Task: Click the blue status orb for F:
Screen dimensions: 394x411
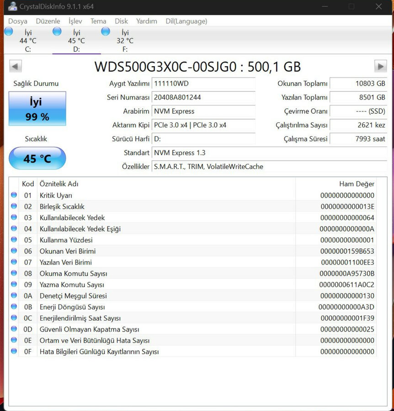Action: (106, 32)
